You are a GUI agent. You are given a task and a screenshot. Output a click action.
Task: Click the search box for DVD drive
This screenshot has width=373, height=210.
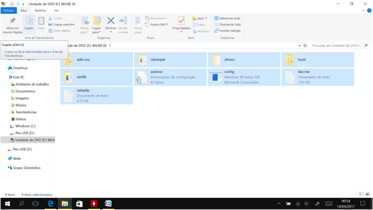click(x=337, y=46)
